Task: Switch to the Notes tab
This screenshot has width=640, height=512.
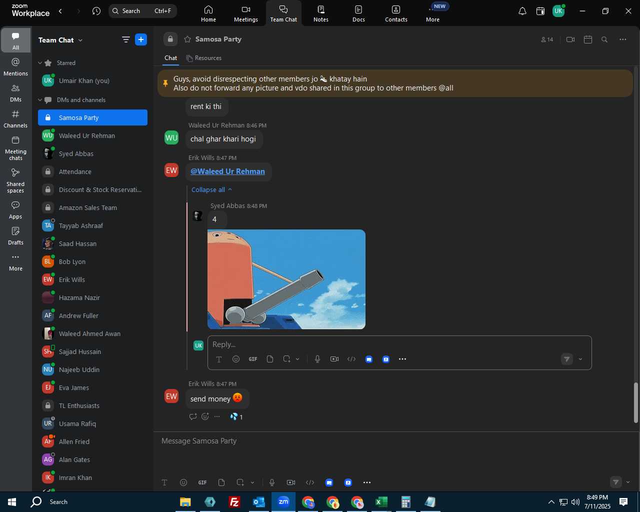Action: (x=321, y=13)
